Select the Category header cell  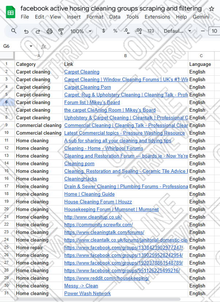coord(39,64)
